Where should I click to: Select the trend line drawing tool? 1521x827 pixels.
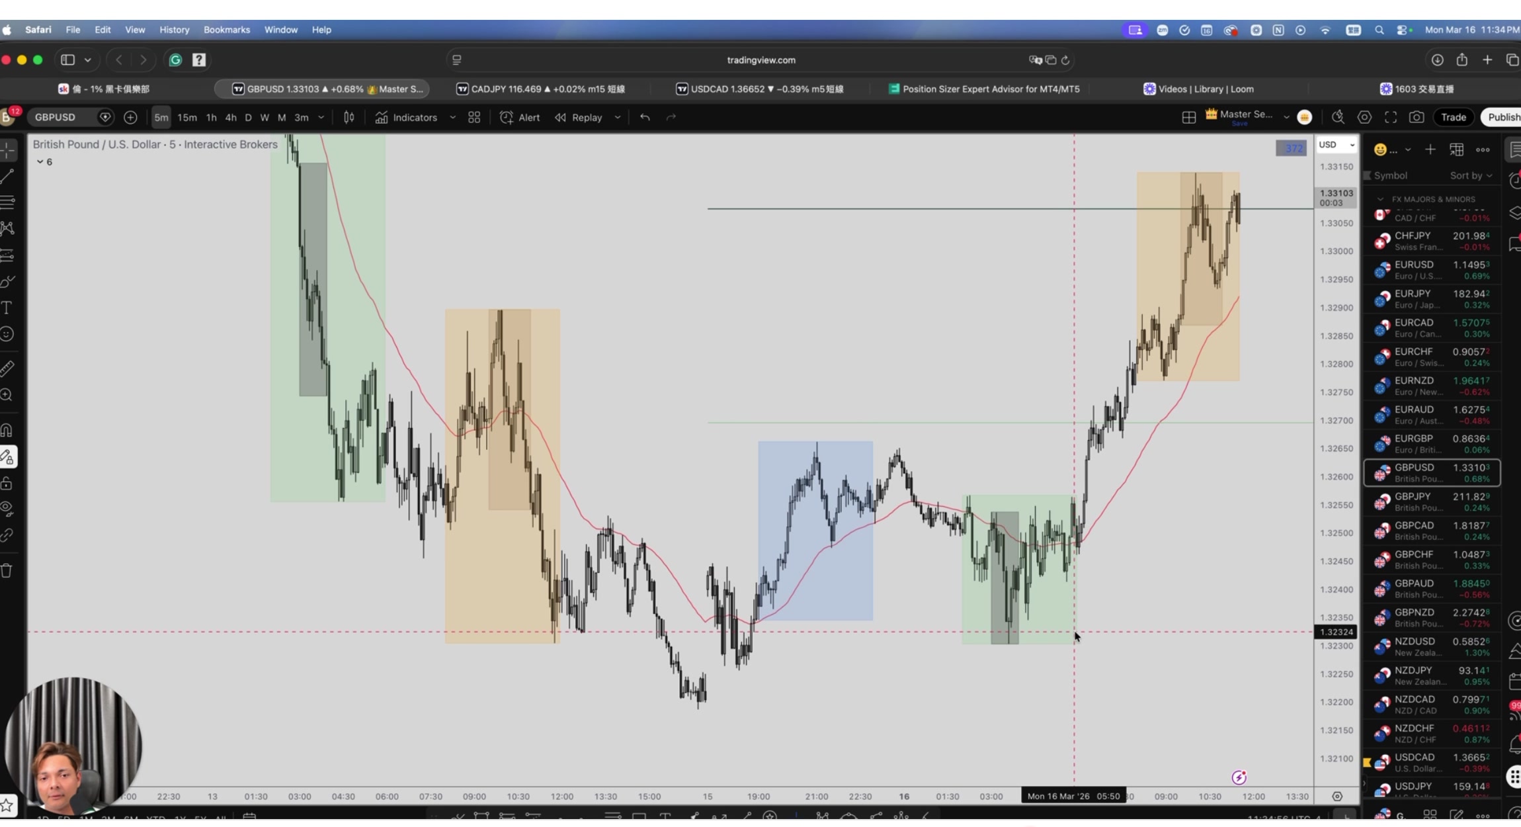(x=8, y=176)
